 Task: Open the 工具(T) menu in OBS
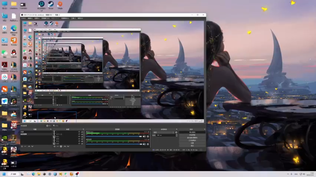tap(73, 18)
